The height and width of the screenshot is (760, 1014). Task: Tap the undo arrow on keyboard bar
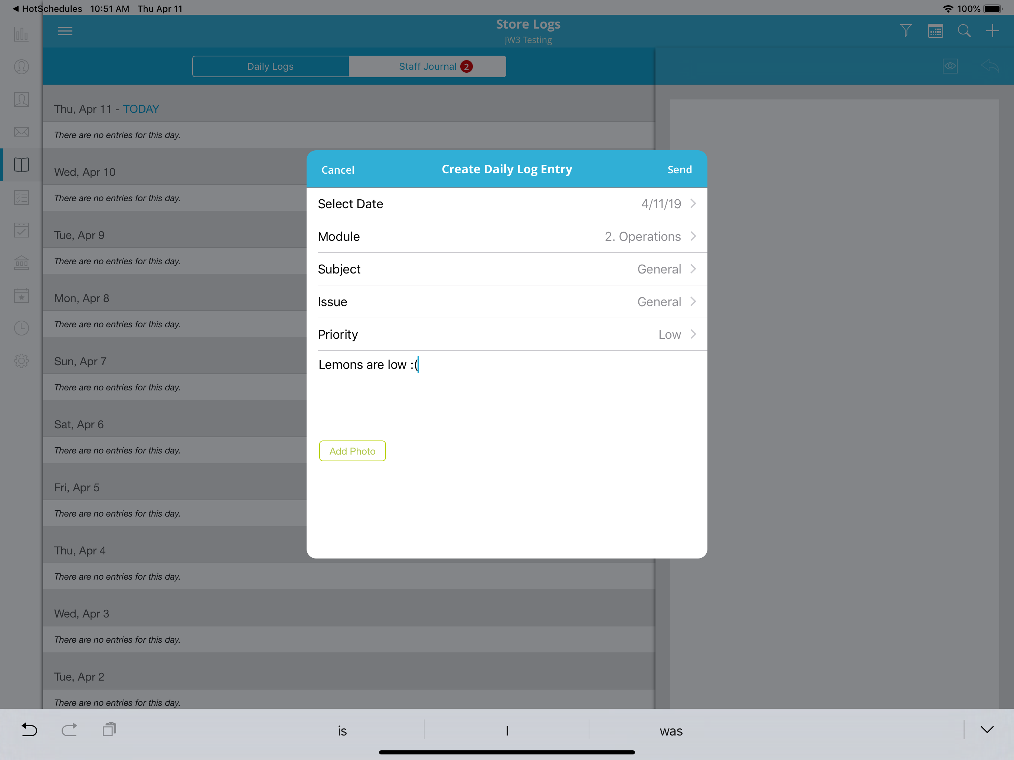[29, 730]
